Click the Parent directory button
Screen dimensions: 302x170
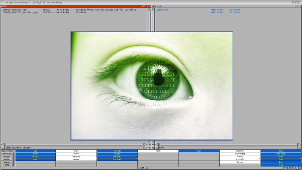[35, 156]
